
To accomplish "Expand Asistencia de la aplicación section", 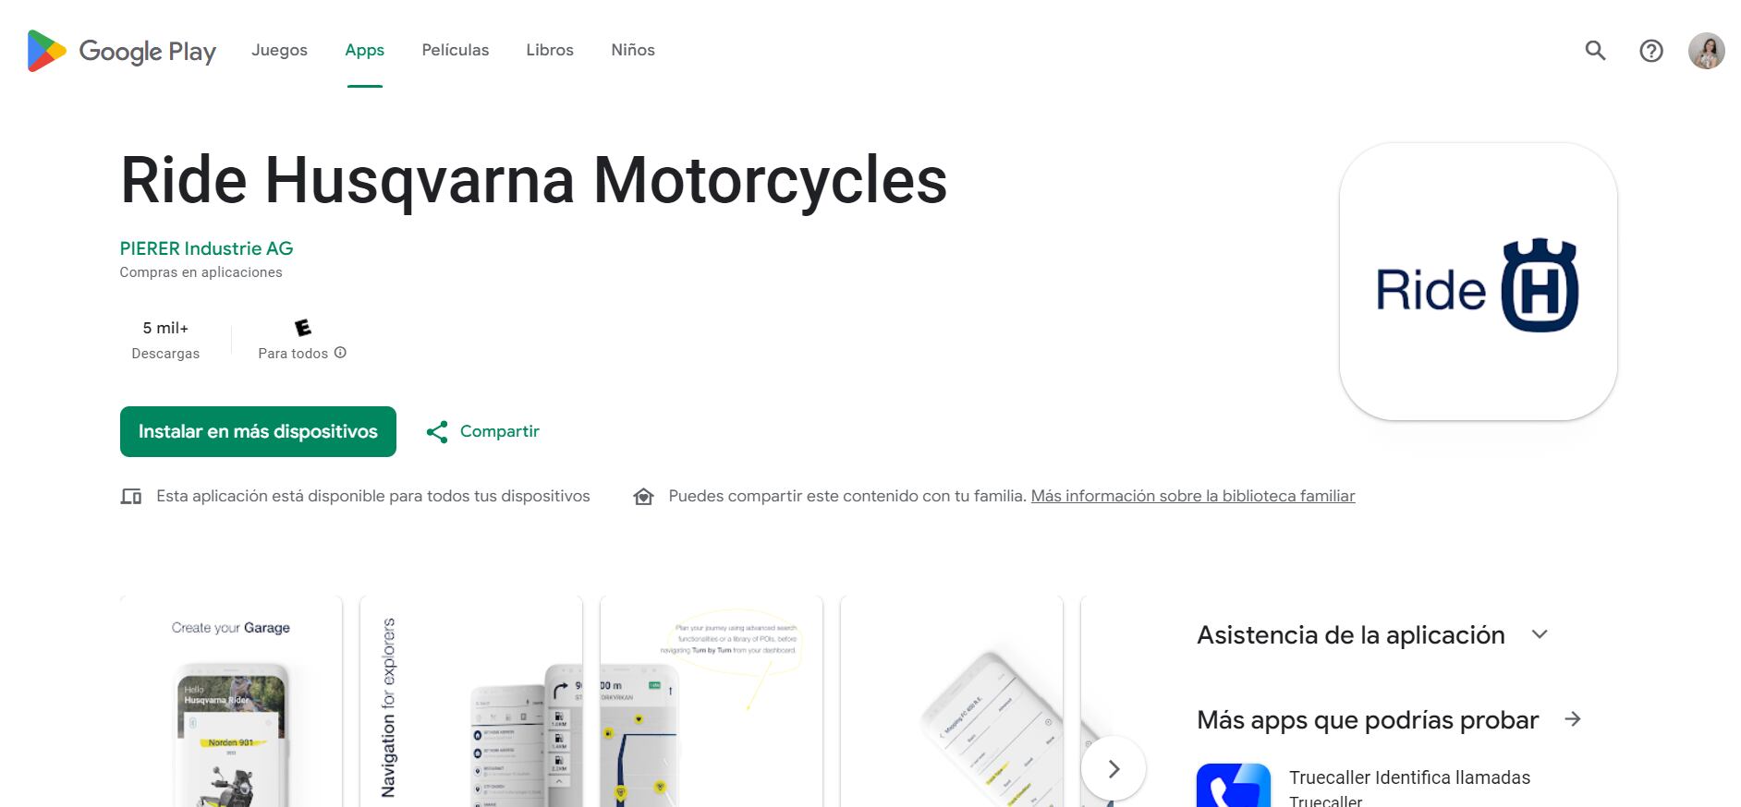I will click(1539, 634).
